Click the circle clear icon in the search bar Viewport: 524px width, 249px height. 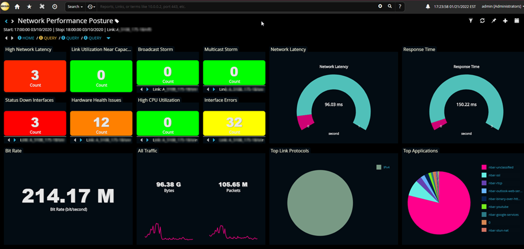pyautogui.click(x=380, y=7)
